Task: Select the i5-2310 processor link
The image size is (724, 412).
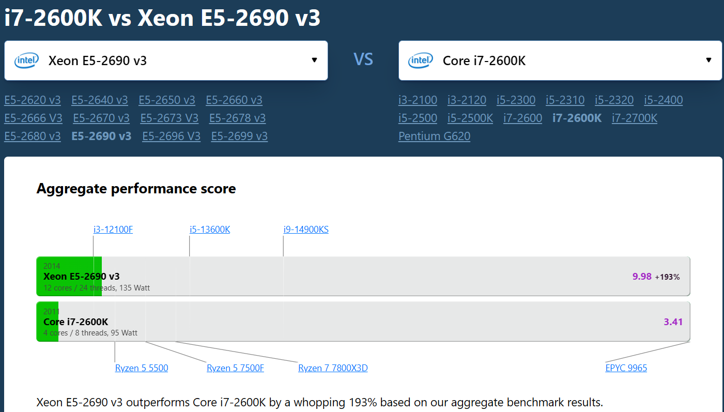Action: click(565, 100)
